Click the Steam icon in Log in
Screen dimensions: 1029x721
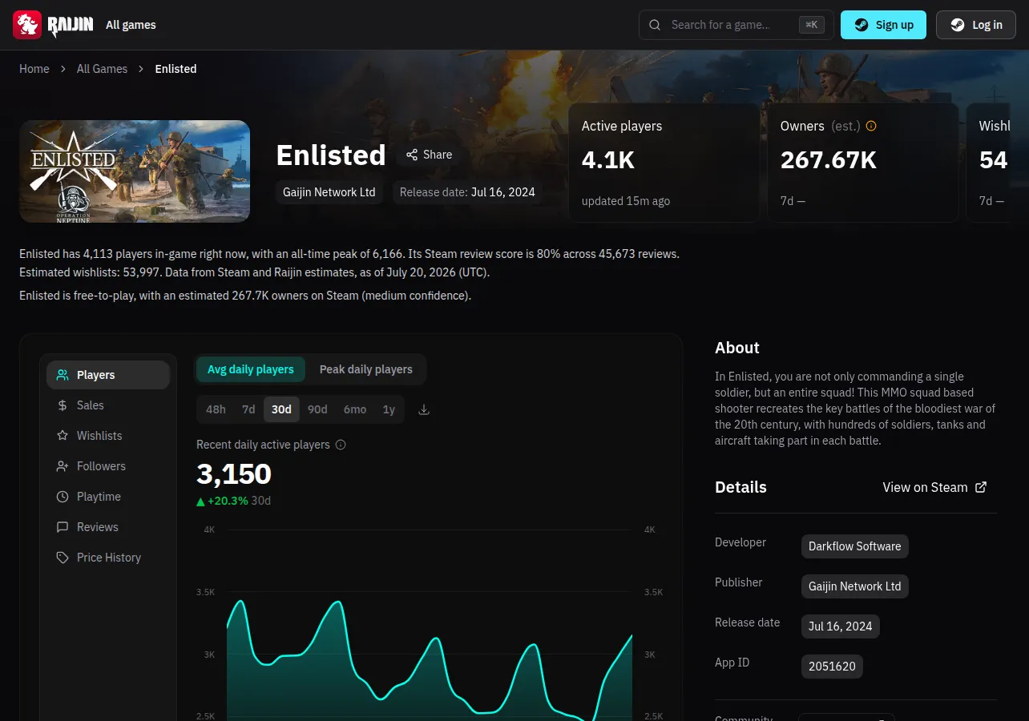pos(957,25)
